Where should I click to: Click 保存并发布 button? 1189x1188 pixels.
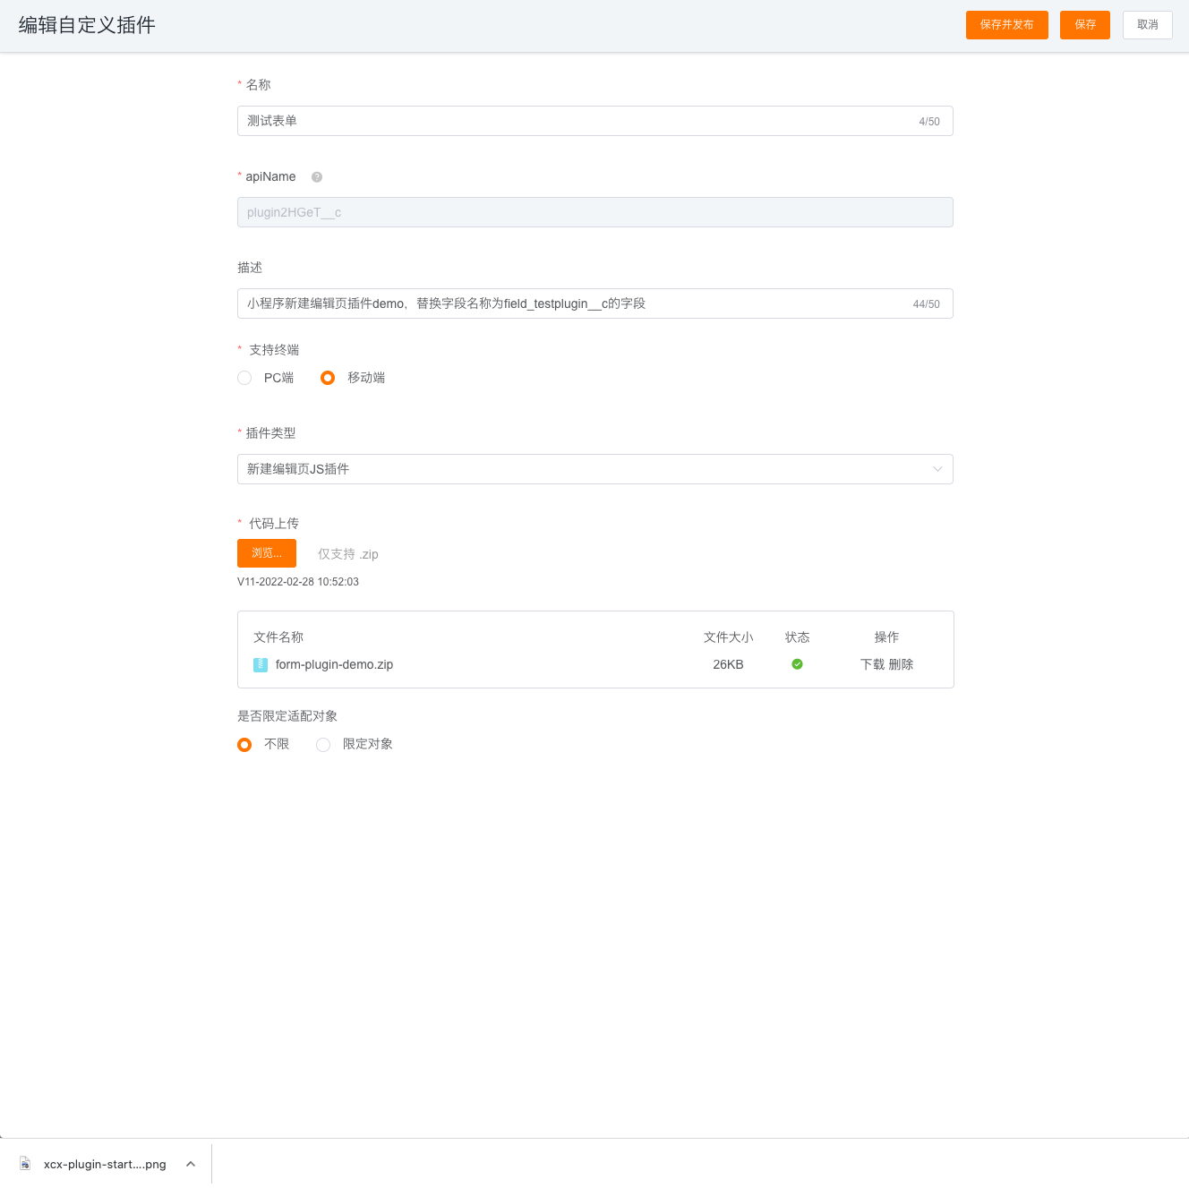1007,25
